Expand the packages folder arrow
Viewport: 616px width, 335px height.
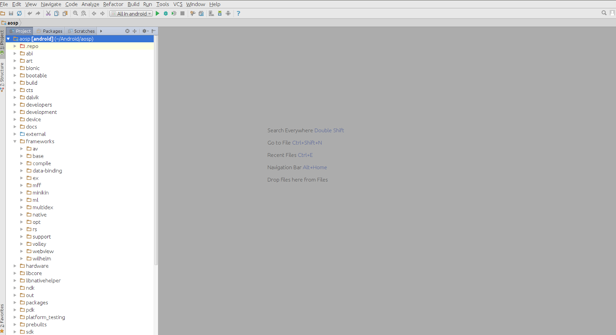[15, 303]
